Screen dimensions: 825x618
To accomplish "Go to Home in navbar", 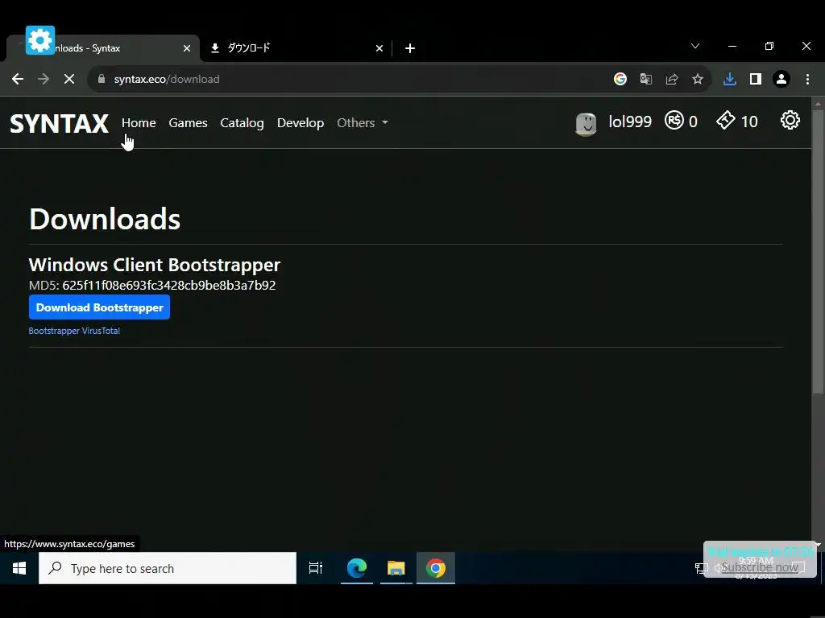I will [x=139, y=123].
